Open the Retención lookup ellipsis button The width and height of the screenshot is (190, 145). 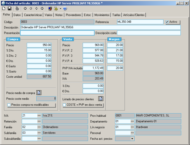39,121
